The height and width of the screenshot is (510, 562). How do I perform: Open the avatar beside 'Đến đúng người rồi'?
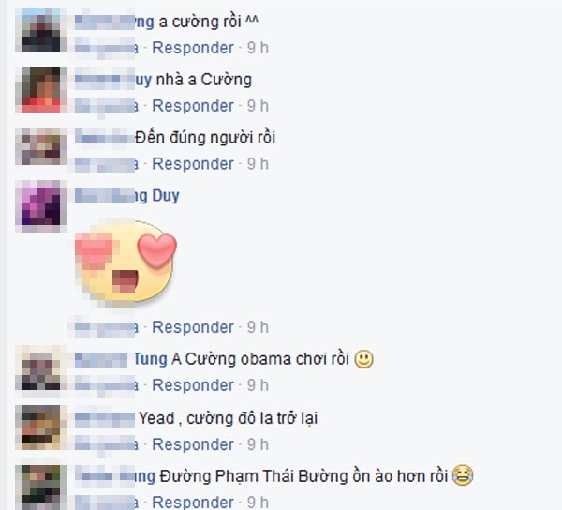click(x=41, y=146)
